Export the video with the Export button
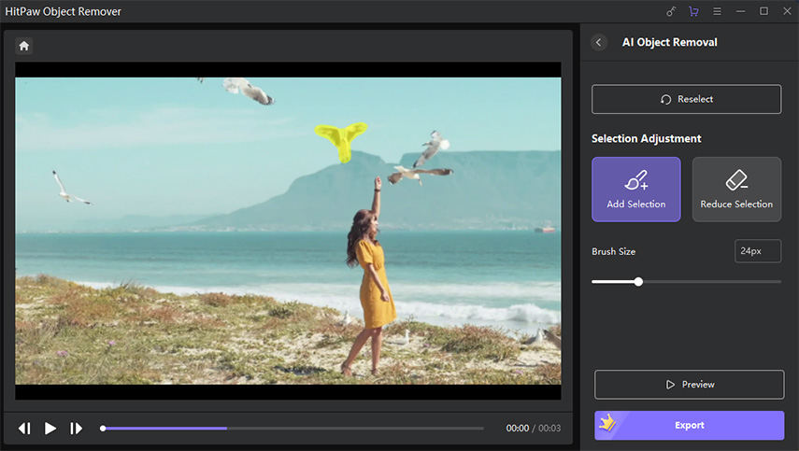The height and width of the screenshot is (451, 799). pyautogui.click(x=689, y=426)
